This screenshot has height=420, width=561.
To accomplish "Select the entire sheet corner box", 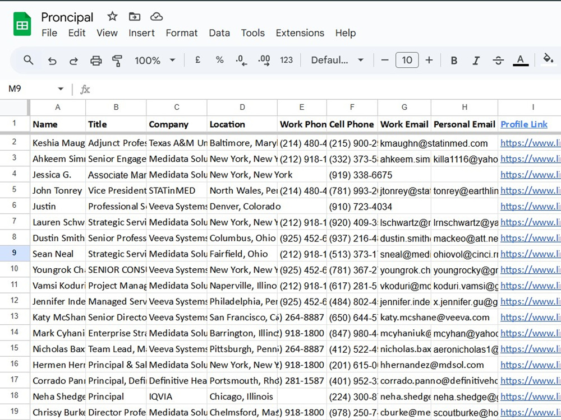I will click(x=15, y=107).
